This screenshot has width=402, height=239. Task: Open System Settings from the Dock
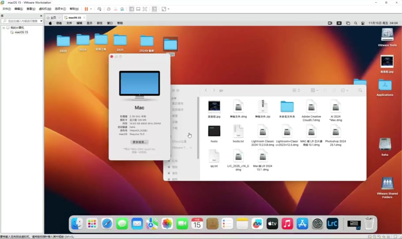click(317, 224)
